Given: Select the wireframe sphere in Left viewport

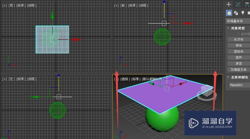Looking at the screenshot, I should point(57,110).
